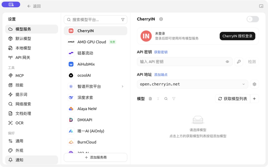Open MCP tools settings
Viewport: 268px width, 167px height.
tap(32, 75)
